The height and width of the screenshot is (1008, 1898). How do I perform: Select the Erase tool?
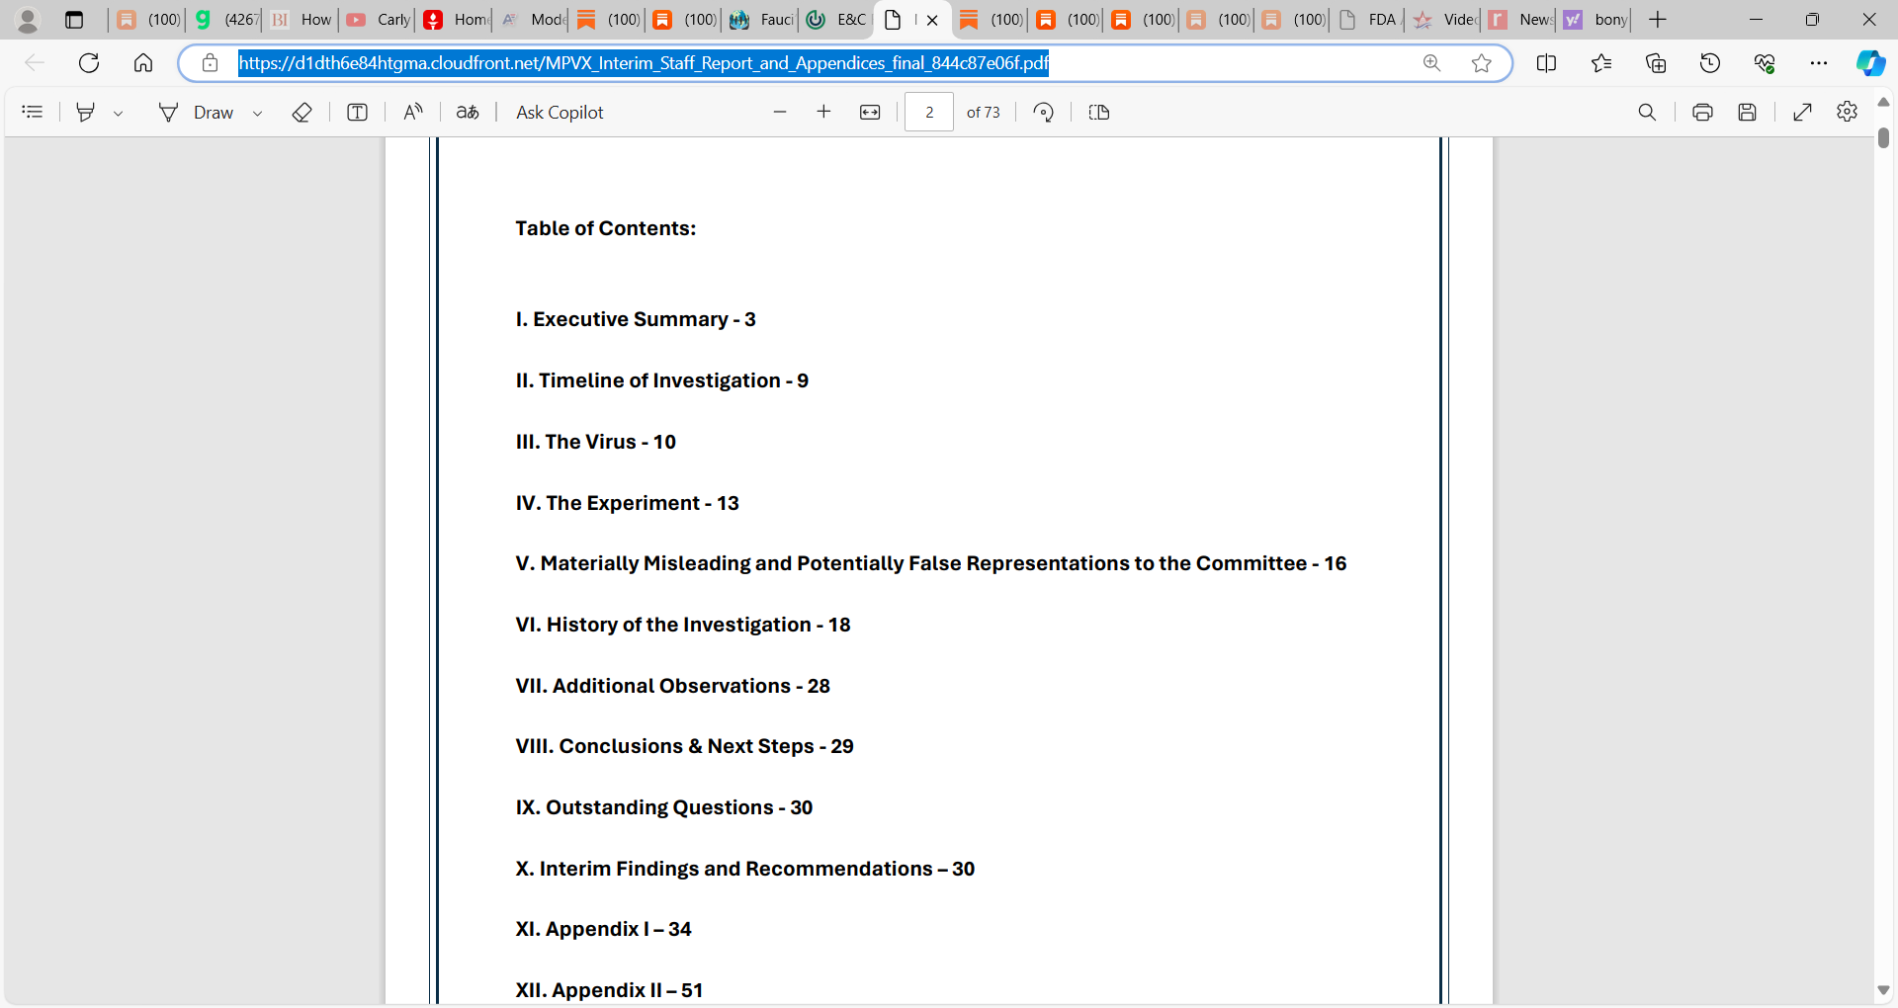pyautogui.click(x=302, y=112)
